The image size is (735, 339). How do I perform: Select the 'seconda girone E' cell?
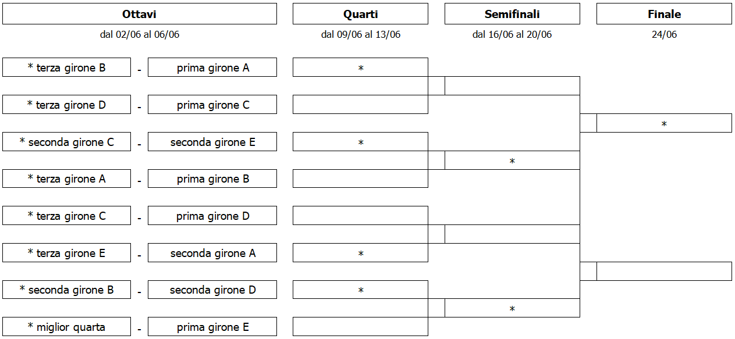click(x=212, y=142)
